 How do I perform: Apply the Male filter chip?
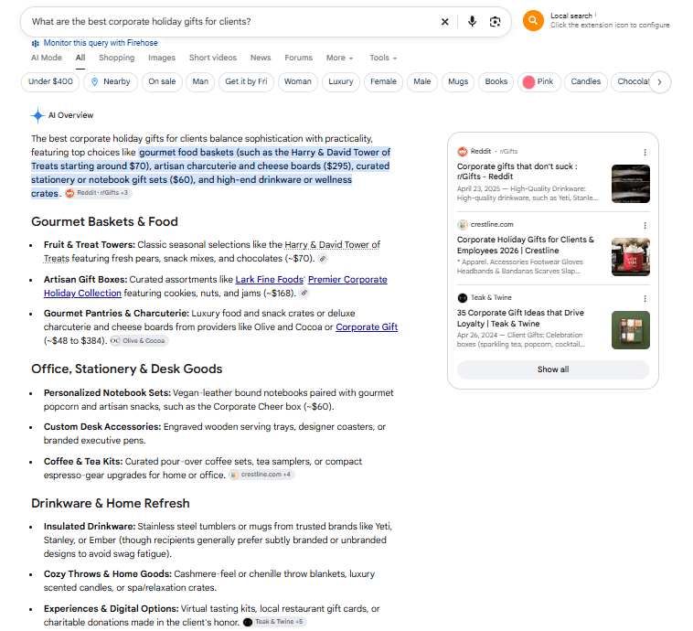(x=422, y=81)
